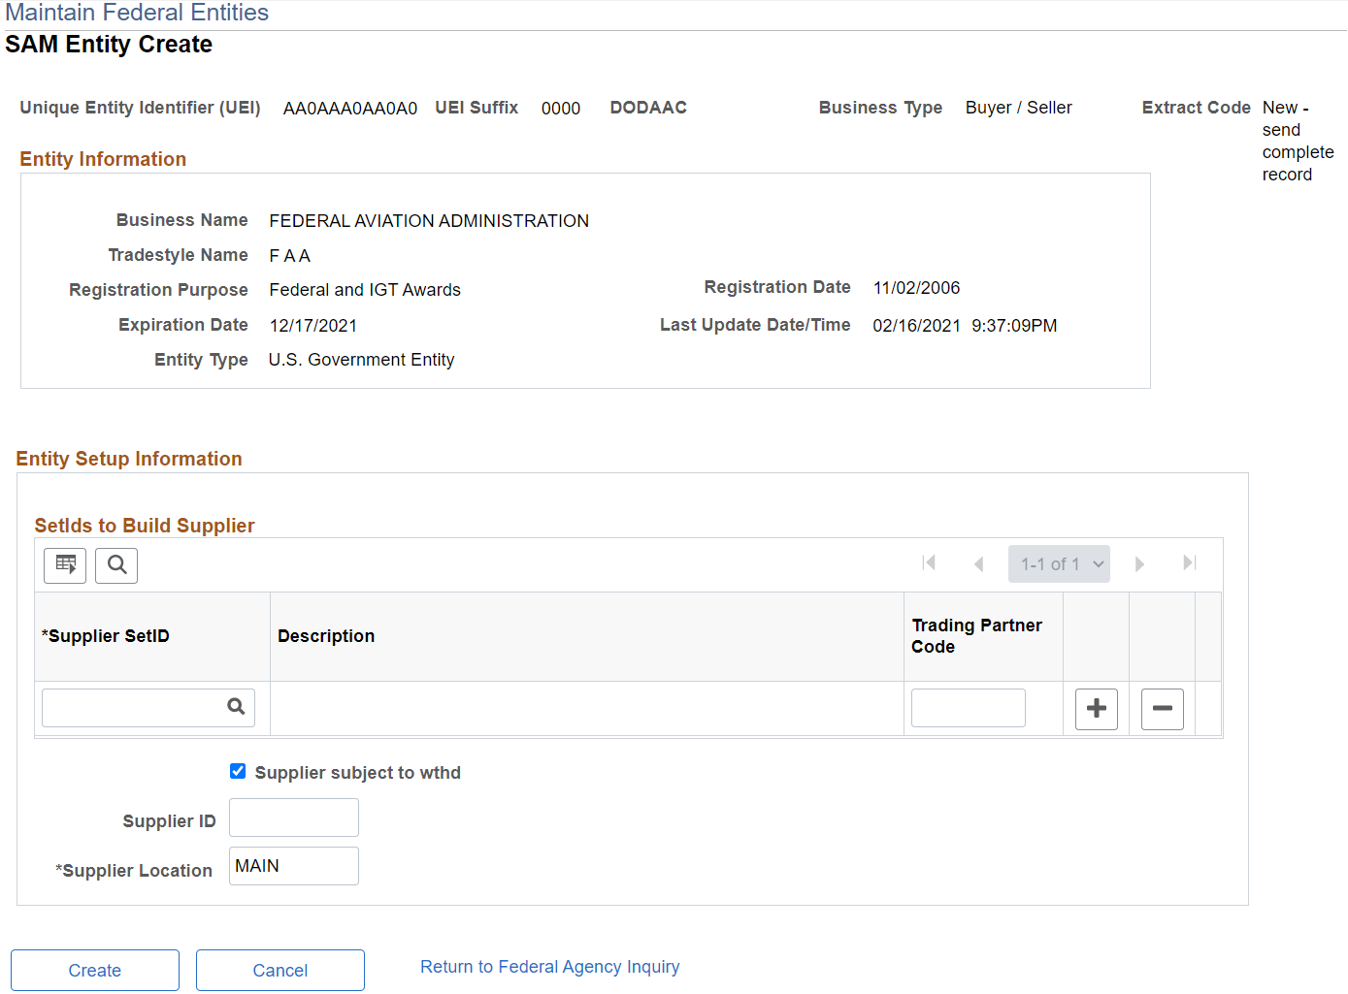Click the Supplier SetID column header
Viewport: 1348px width, 994px height.
click(106, 636)
